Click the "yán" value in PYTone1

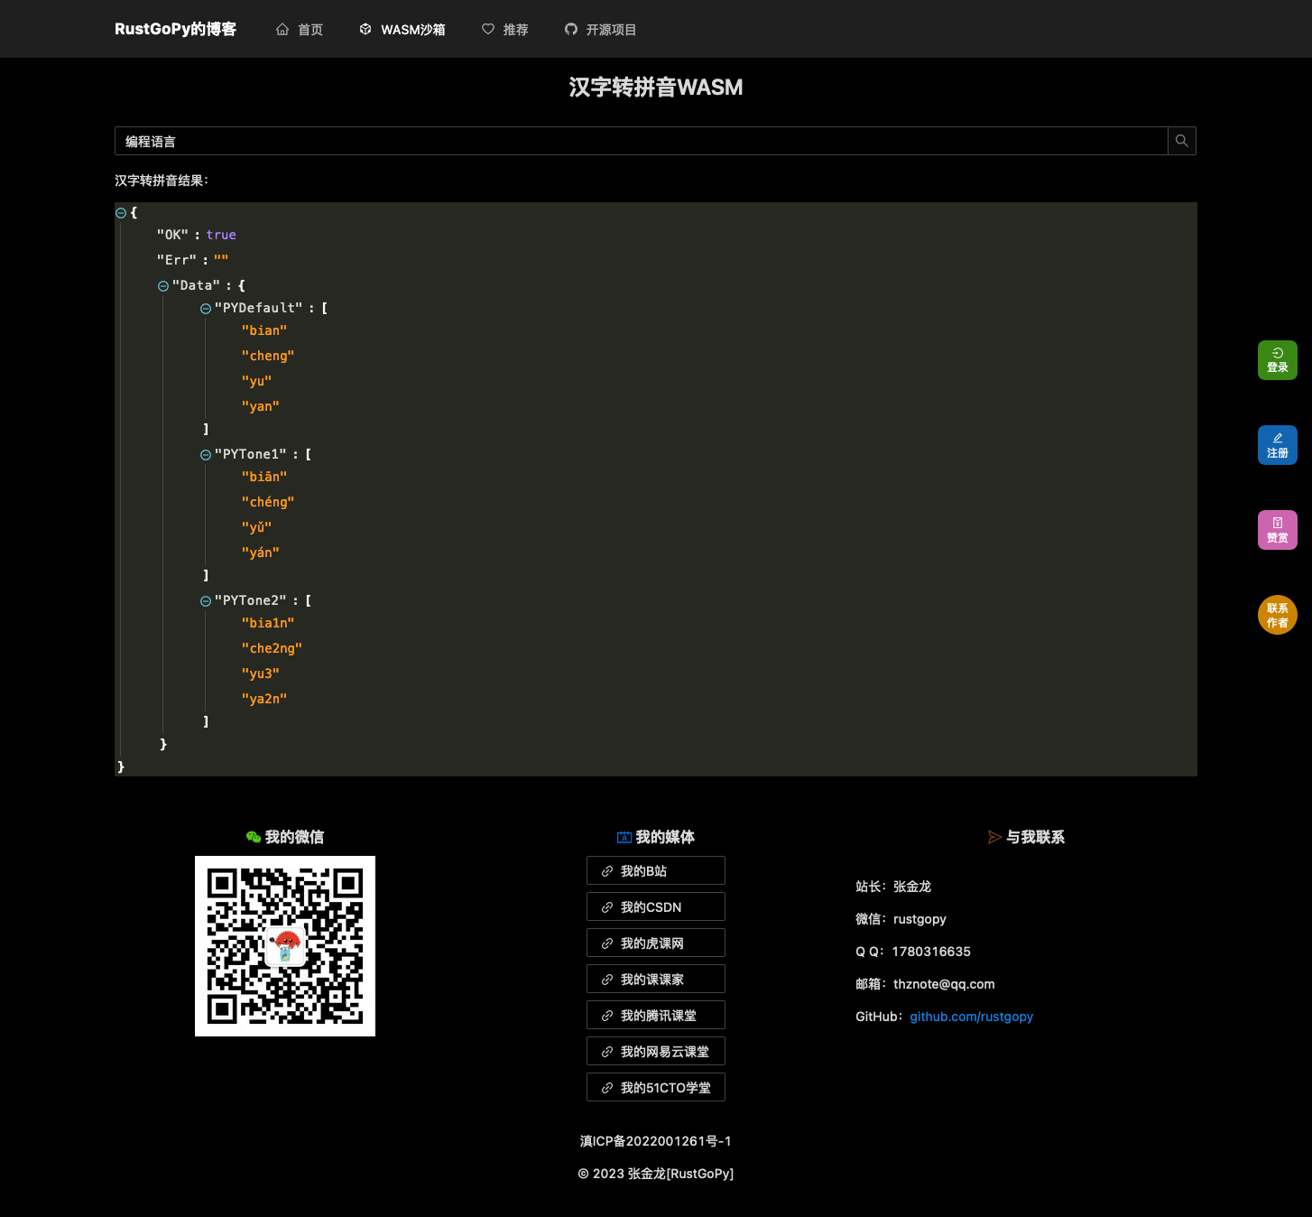click(261, 553)
